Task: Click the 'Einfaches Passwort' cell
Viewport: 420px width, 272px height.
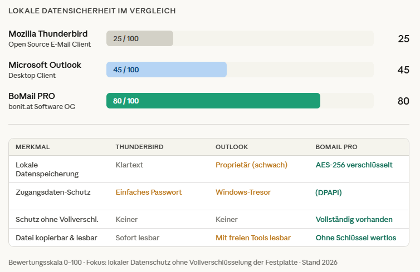Action: tap(149, 192)
